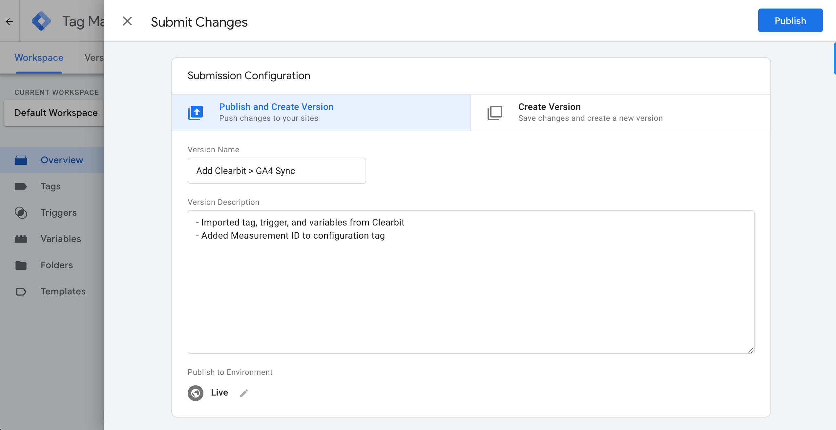Click inside the Version Description textarea
The image size is (836, 430).
click(x=471, y=282)
